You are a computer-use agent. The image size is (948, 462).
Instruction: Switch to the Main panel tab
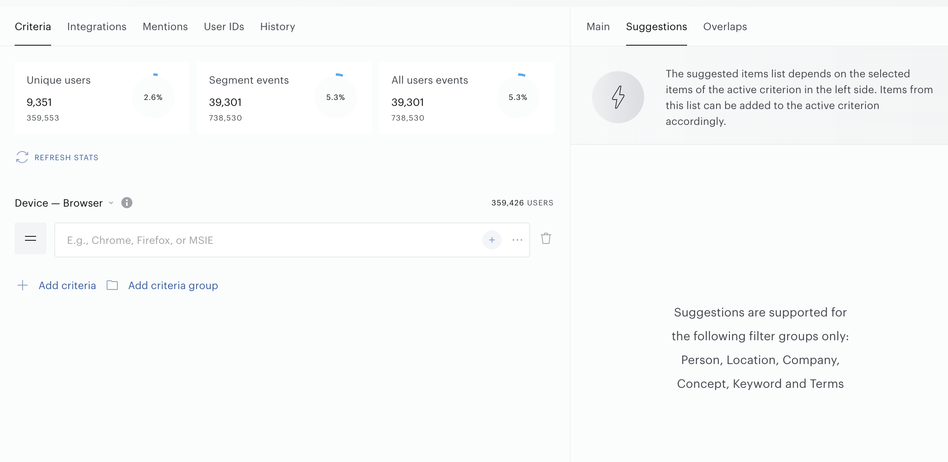click(598, 27)
